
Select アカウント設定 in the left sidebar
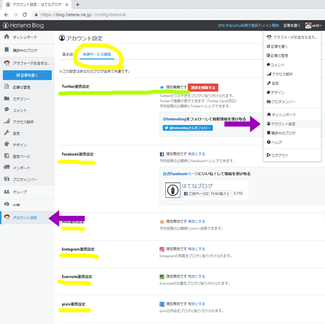(x=28, y=218)
